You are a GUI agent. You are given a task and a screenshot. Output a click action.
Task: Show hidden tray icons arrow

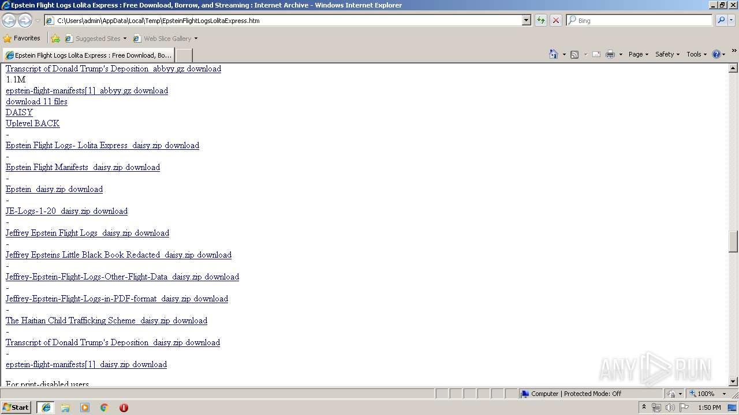click(644, 408)
